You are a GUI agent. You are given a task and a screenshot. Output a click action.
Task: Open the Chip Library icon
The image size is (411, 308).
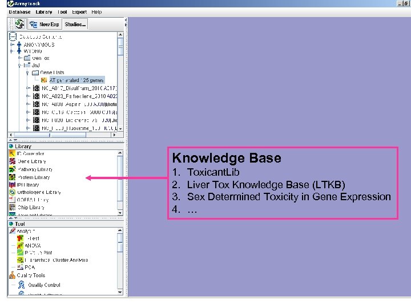coord(12,207)
